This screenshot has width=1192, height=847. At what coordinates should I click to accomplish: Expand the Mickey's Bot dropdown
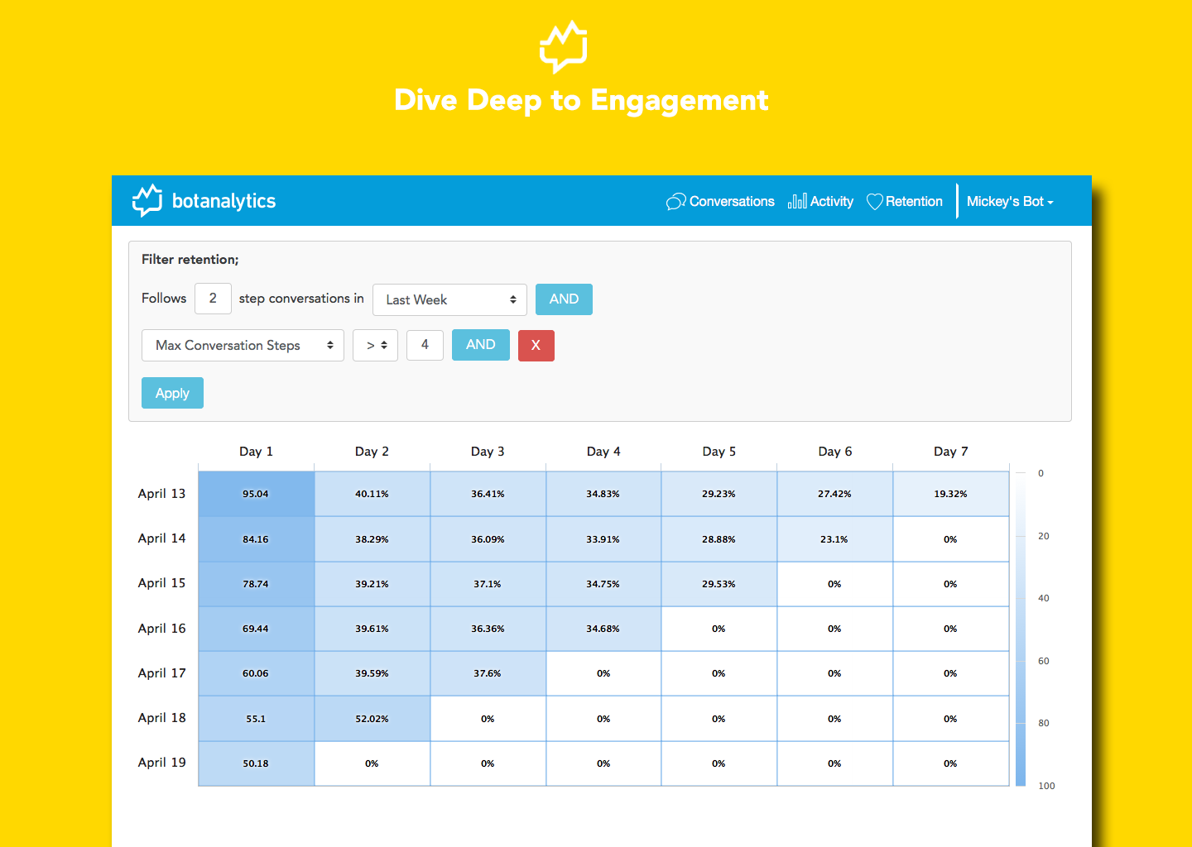[1010, 201]
